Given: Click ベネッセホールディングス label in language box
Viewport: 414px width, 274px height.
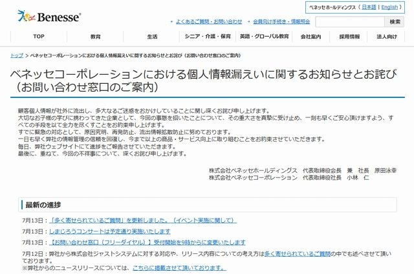Looking at the screenshot, I should click(x=332, y=7).
